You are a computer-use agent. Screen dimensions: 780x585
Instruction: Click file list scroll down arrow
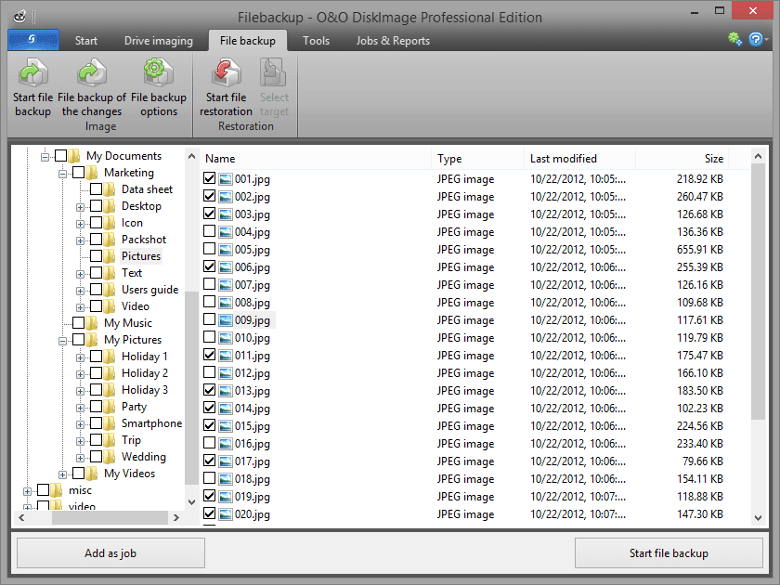[758, 517]
